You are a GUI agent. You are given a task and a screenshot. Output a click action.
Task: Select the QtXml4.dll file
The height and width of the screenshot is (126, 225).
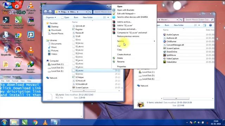point(80,26)
